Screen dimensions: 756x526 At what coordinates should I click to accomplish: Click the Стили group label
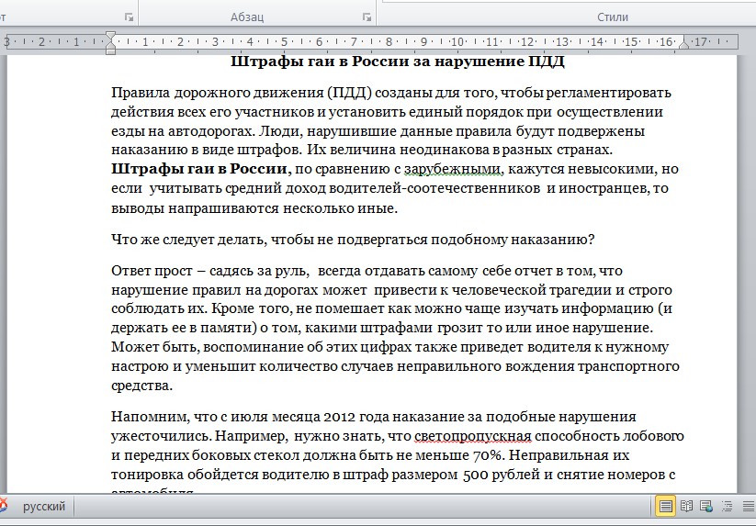[x=613, y=17]
